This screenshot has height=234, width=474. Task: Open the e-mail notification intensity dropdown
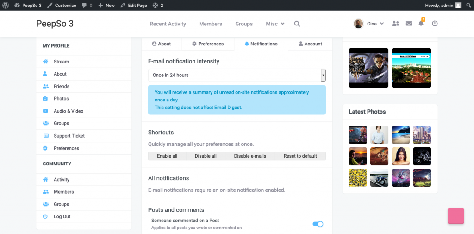(237, 75)
